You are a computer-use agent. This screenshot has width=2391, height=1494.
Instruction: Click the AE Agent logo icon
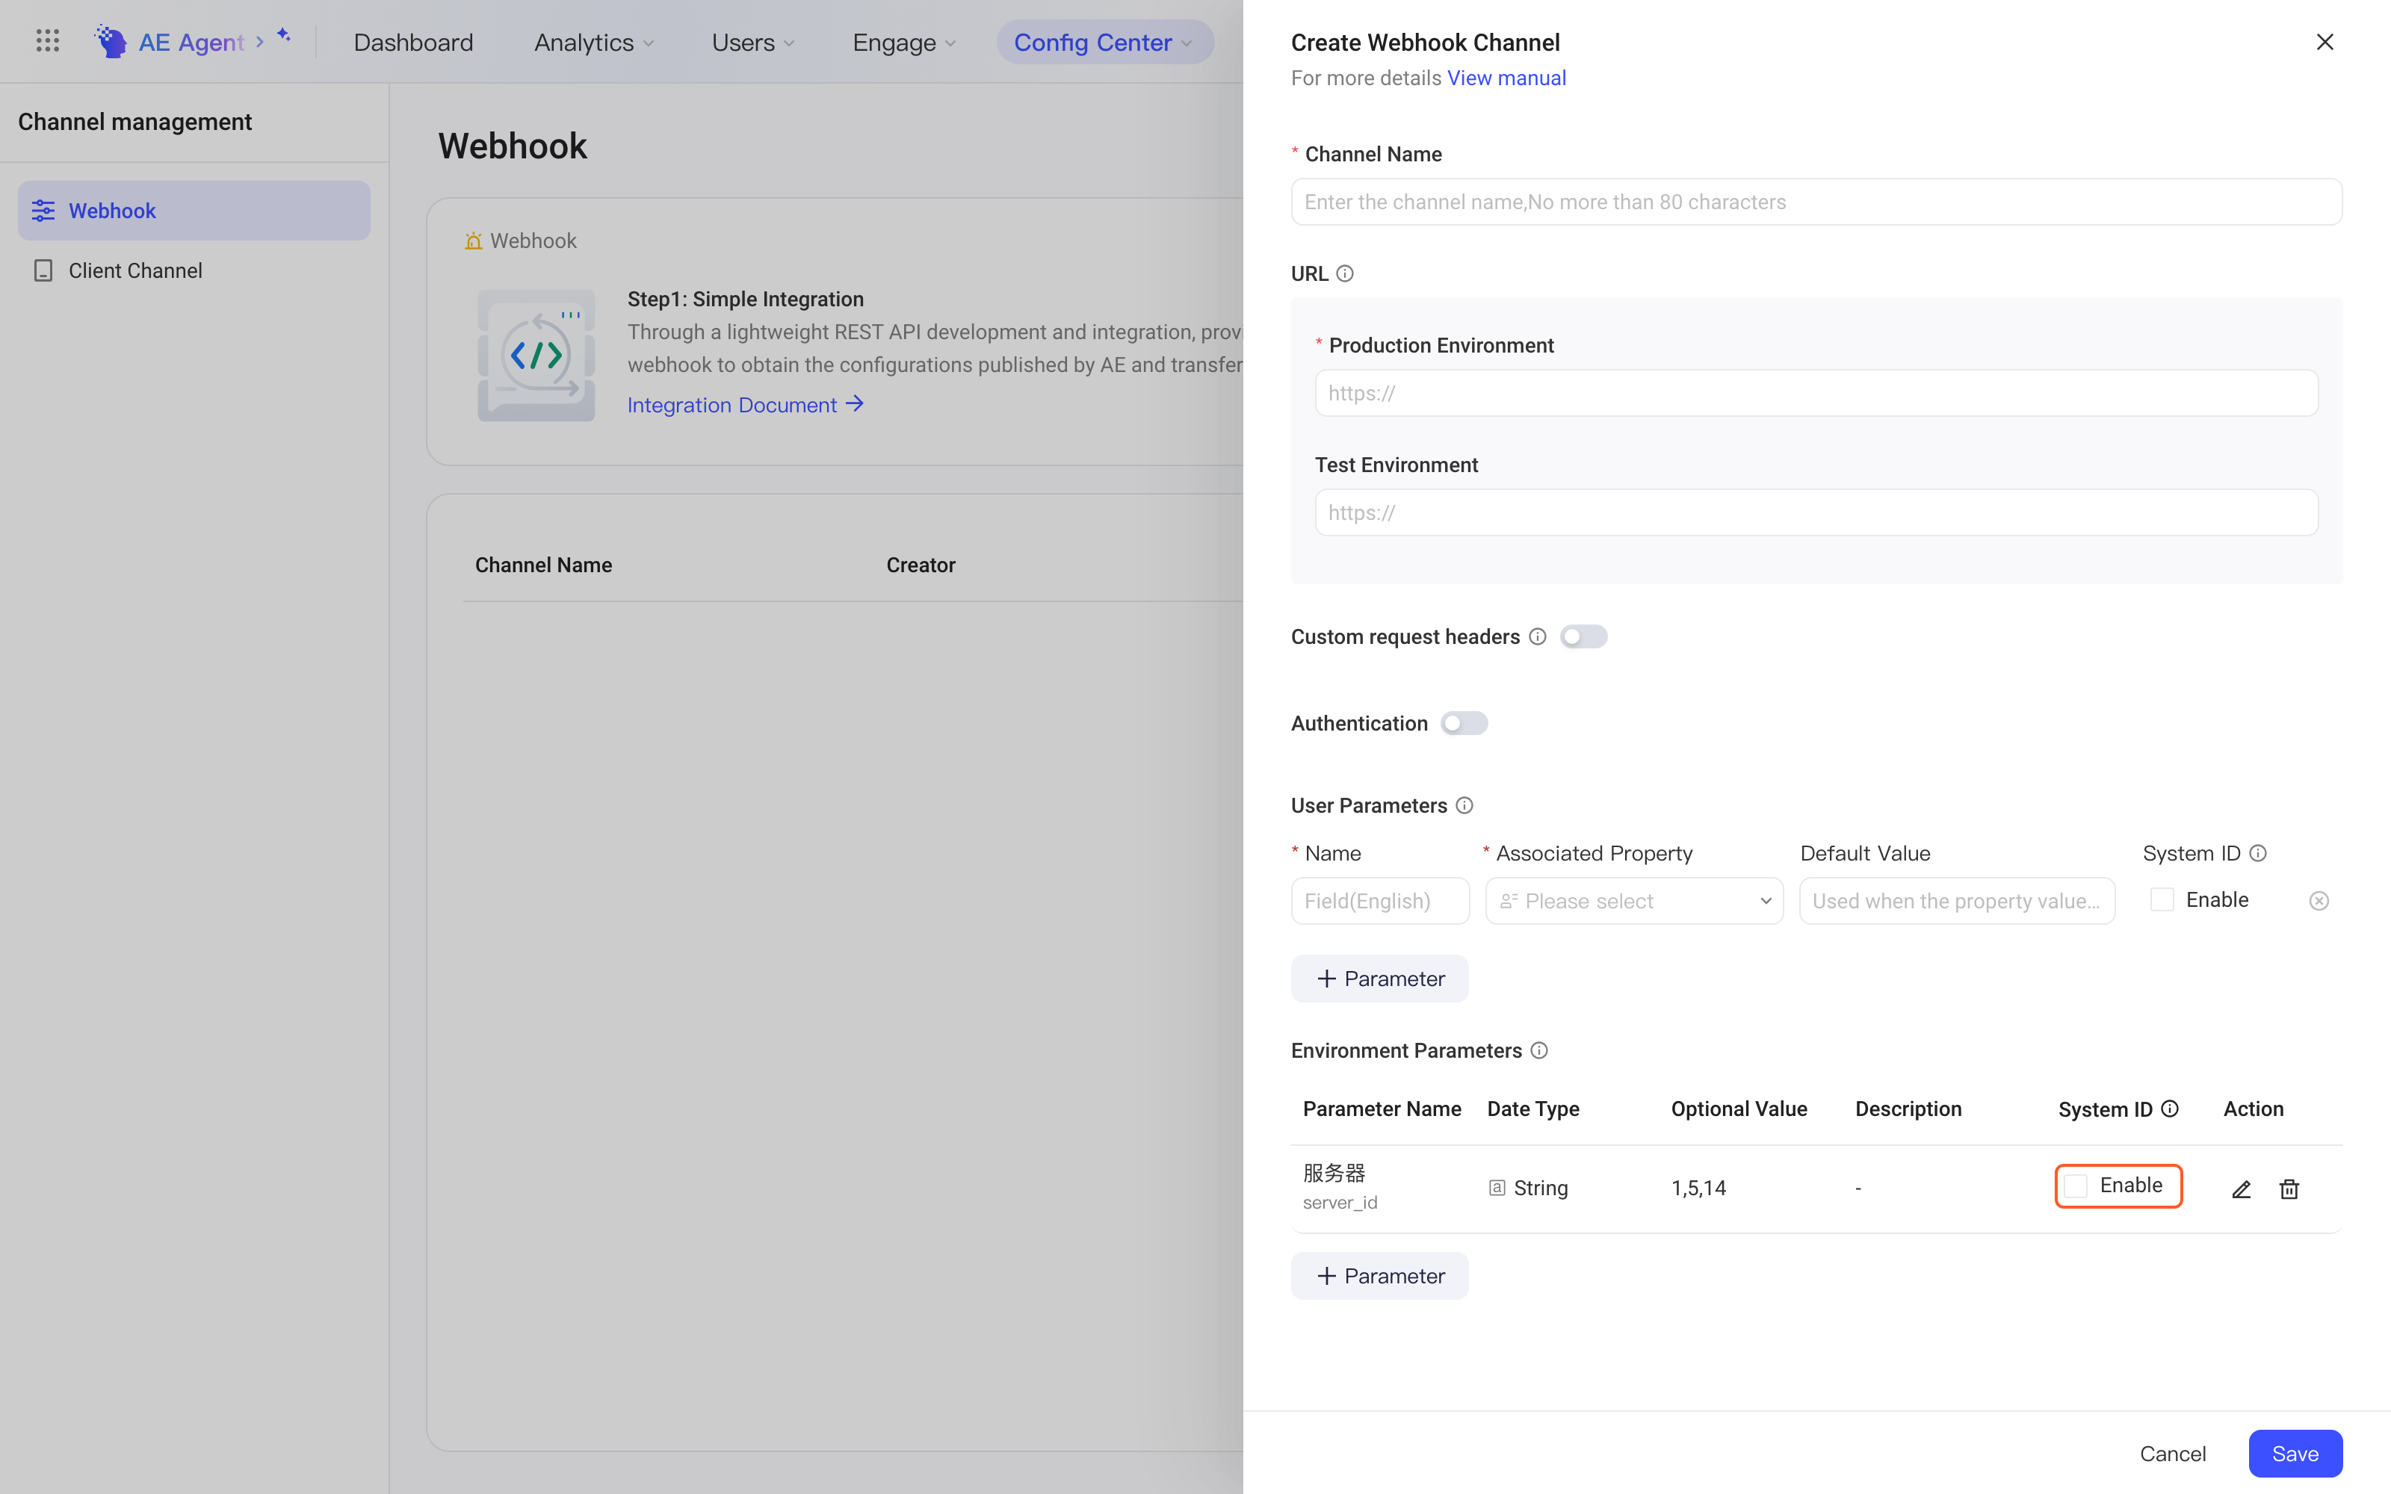point(111,42)
